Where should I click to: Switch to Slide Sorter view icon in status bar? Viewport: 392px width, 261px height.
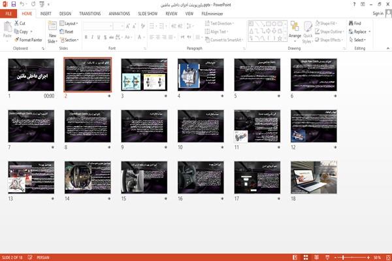pyautogui.click(x=306, y=258)
